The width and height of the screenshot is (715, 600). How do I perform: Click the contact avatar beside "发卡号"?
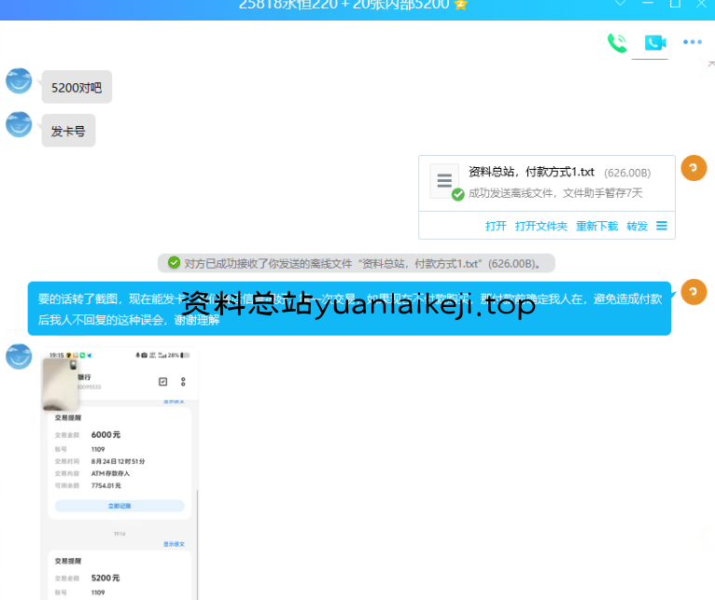click(19, 125)
